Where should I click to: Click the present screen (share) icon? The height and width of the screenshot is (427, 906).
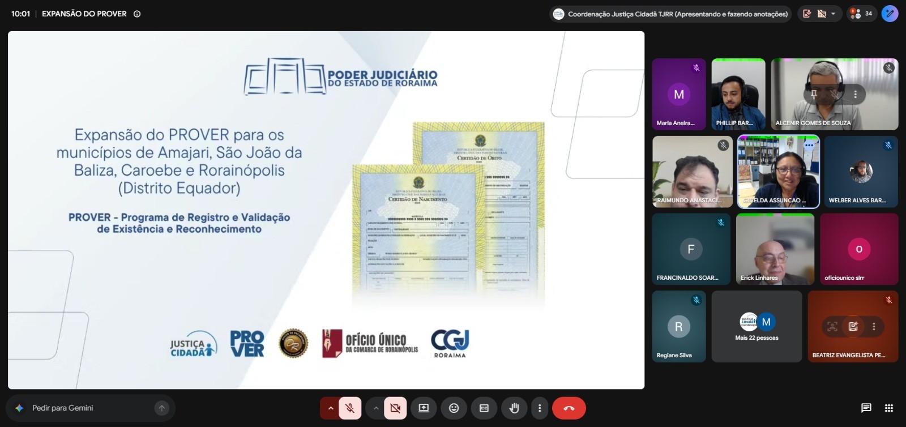(424, 408)
